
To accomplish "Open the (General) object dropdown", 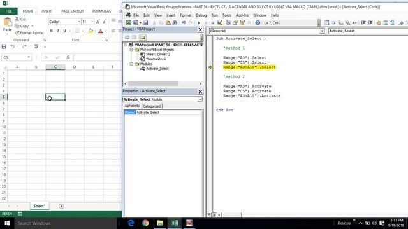I will [x=322, y=31].
